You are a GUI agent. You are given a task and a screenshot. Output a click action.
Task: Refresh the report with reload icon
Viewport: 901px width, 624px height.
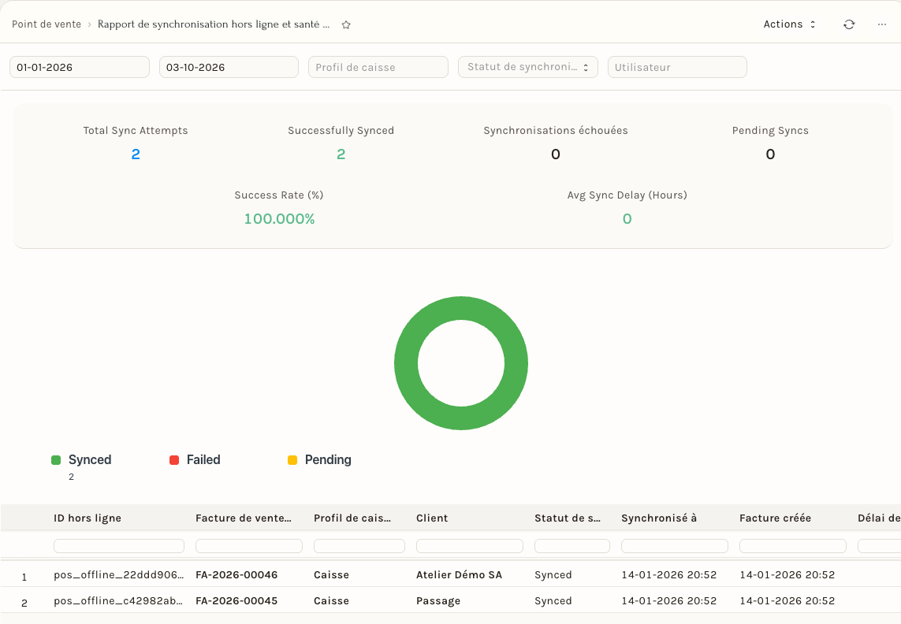pyautogui.click(x=849, y=24)
